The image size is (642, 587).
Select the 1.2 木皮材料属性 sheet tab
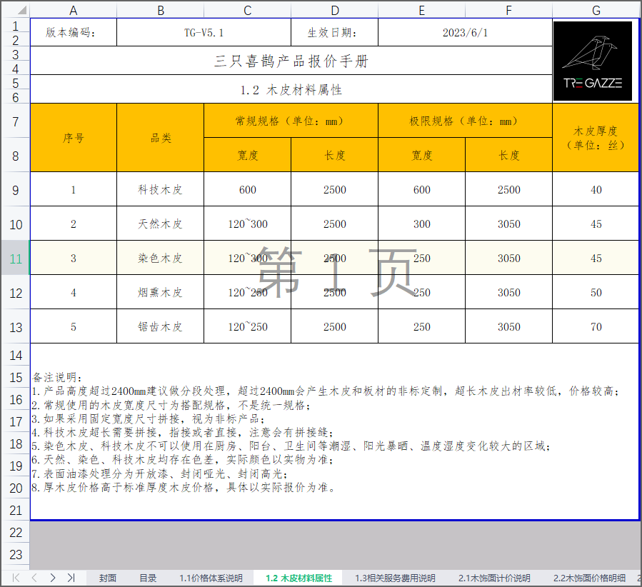point(299,578)
